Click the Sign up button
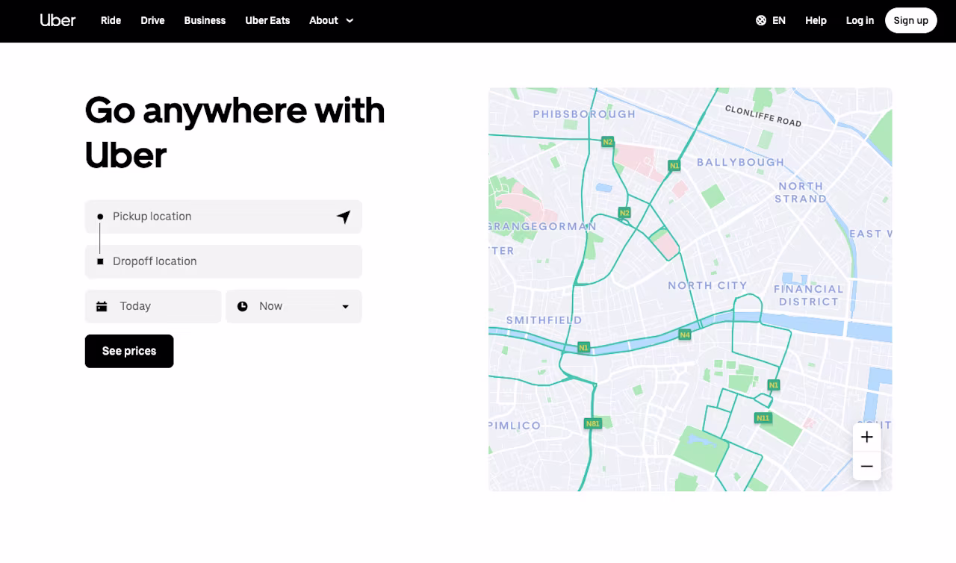956x563 pixels. [910, 20]
